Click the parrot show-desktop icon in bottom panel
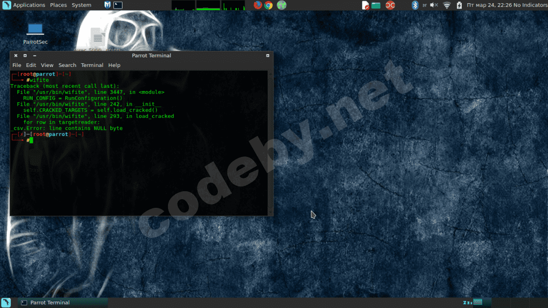Image resolution: width=548 pixels, height=308 pixels. pos(6,303)
